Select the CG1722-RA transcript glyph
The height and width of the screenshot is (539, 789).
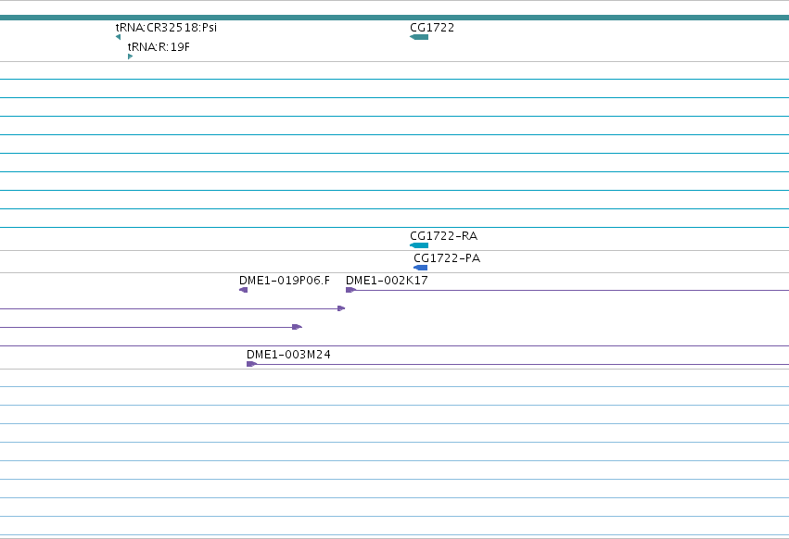(419, 245)
